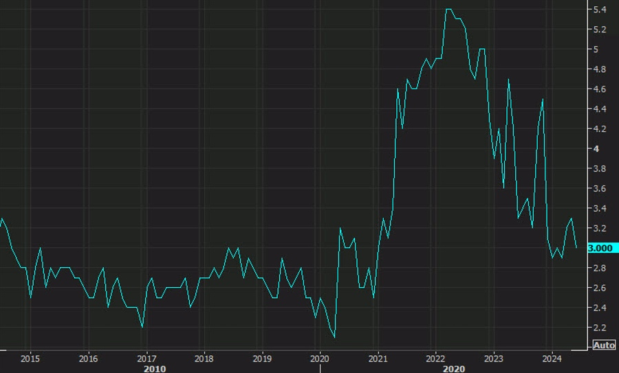Click the 3.6 value on y-axis
The width and height of the screenshot is (619, 373).
[600, 188]
